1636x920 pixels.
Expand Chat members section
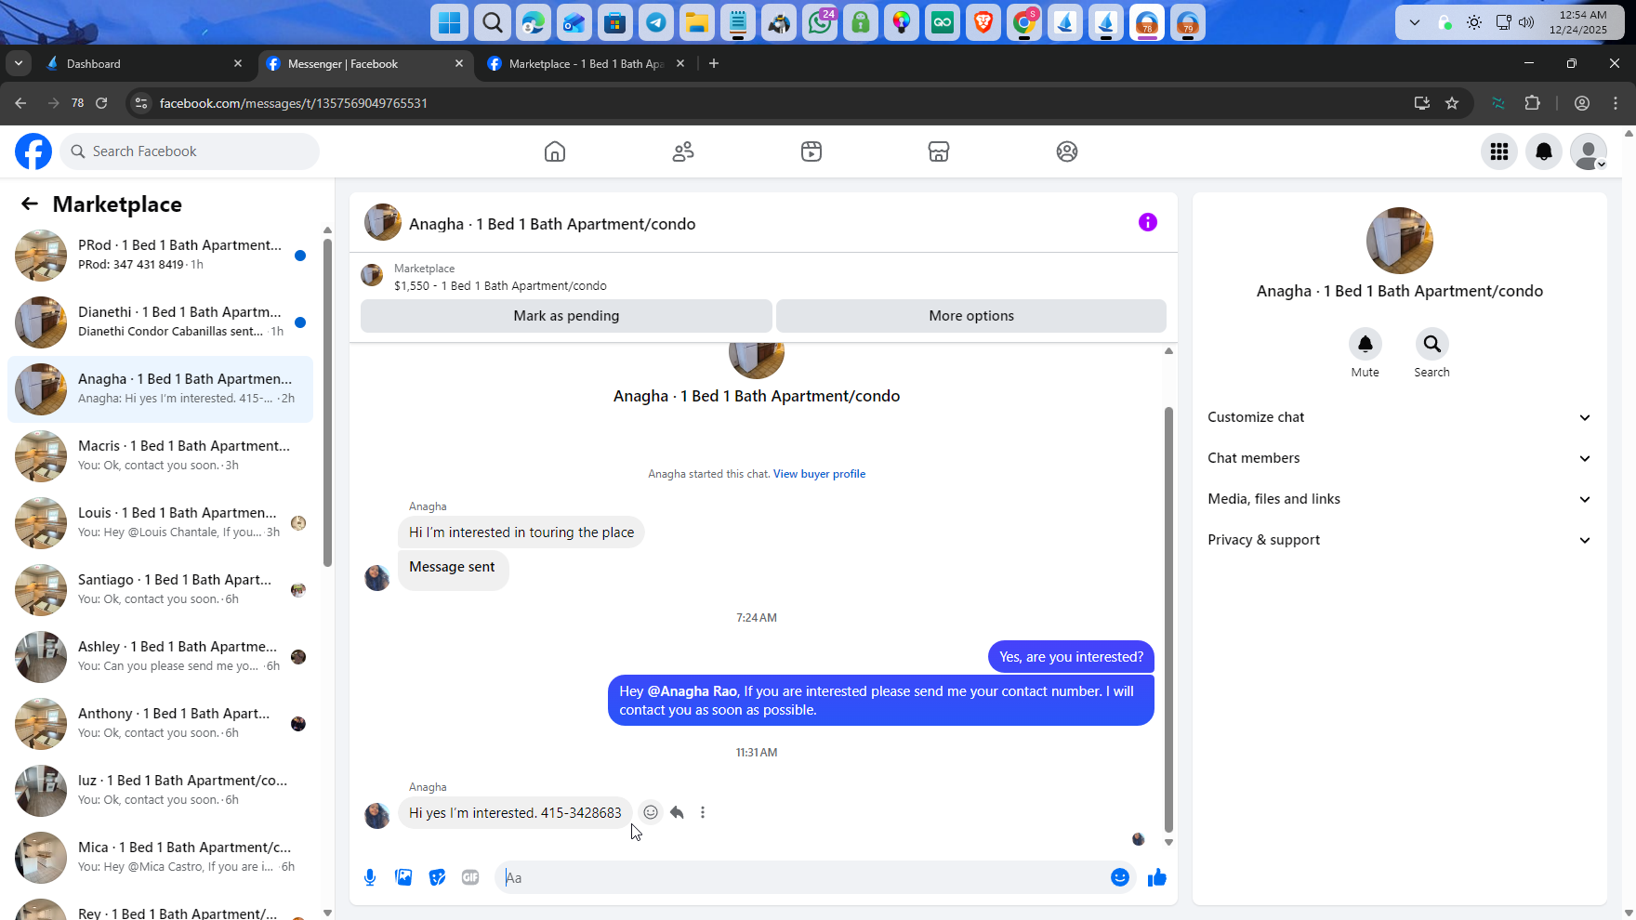[1399, 458]
